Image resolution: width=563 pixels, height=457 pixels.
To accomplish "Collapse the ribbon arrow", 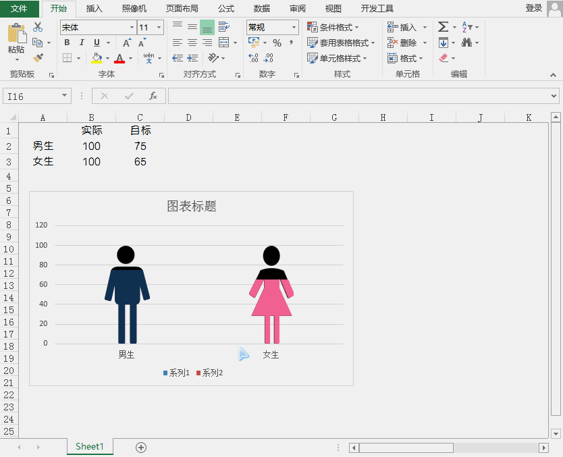I will [553, 75].
